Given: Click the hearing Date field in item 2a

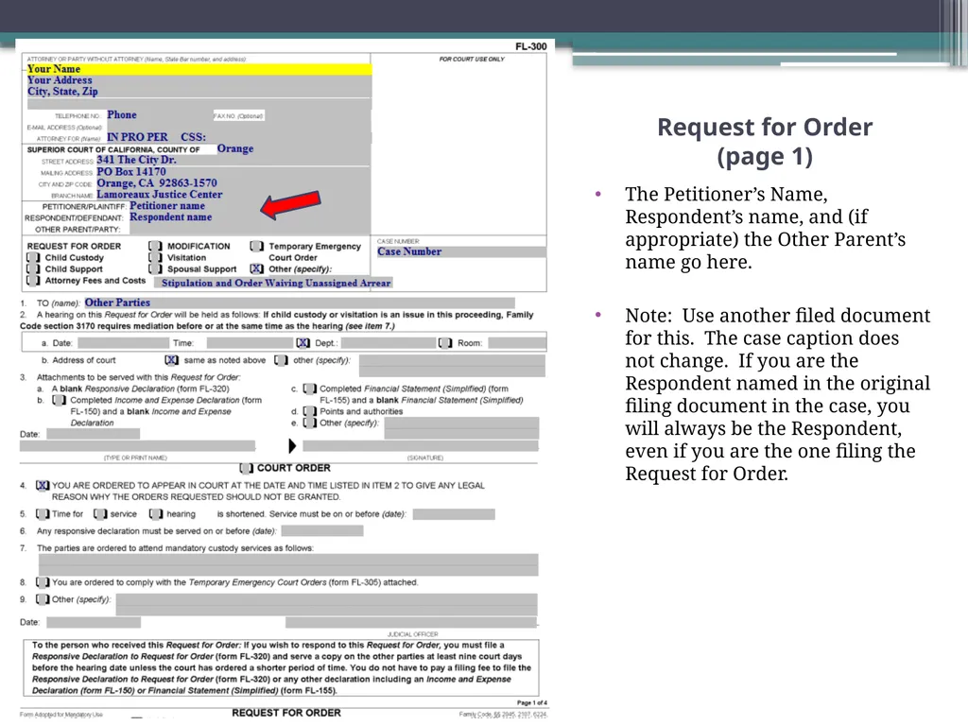Looking at the screenshot, I should pyautogui.click(x=123, y=342).
